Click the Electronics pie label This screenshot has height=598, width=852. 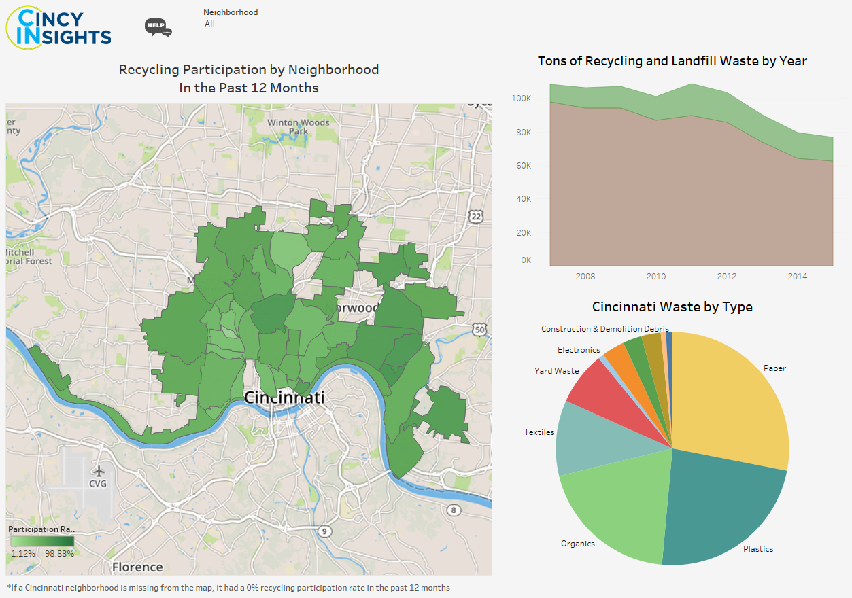coord(579,350)
